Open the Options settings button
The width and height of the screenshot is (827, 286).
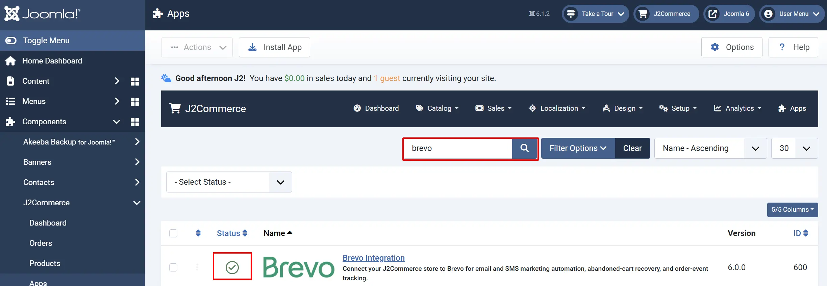732,47
